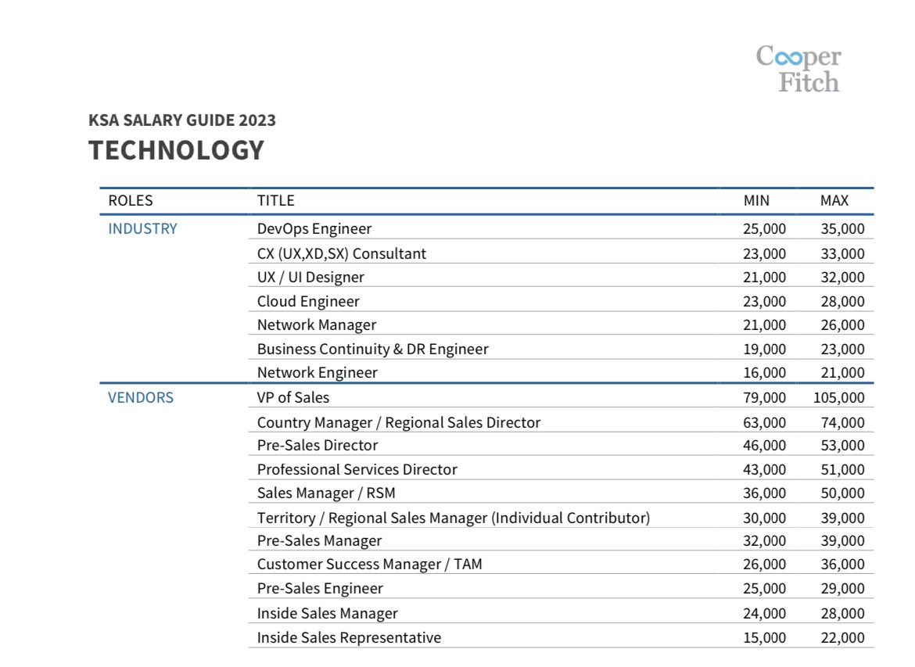915x667 pixels.
Task: Select 'Customer Success Manager / TAM' title
Action: coord(370,565)
